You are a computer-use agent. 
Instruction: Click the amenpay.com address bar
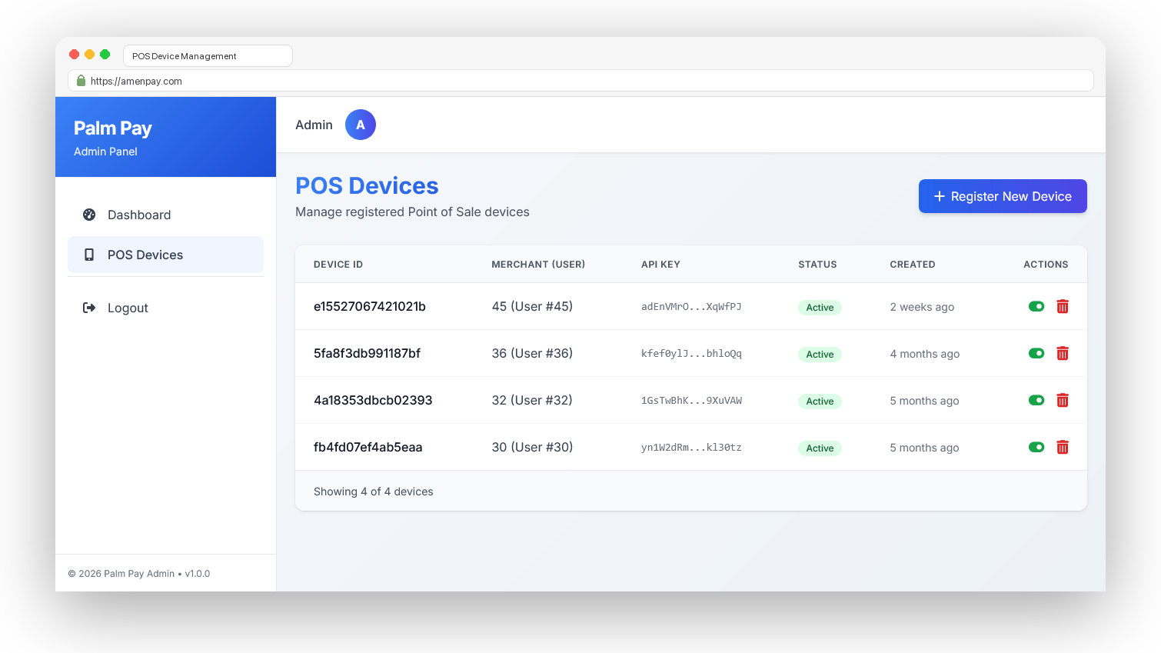coord(580,81)
